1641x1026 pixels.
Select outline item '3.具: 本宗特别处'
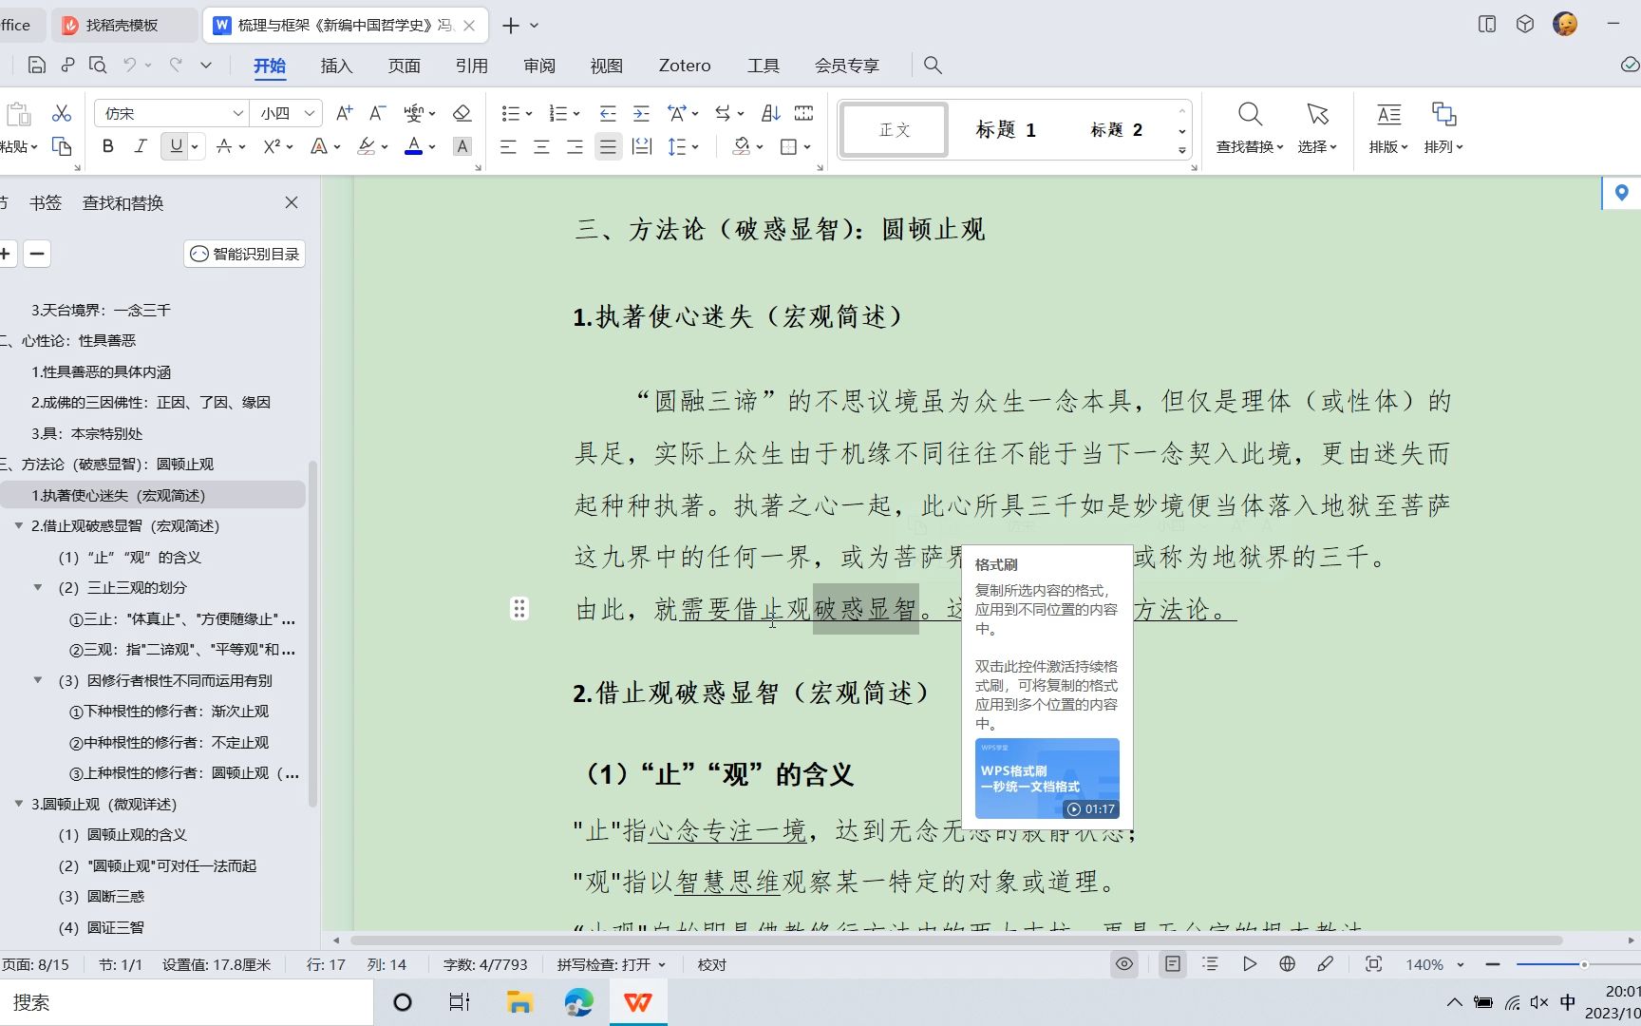86,433
